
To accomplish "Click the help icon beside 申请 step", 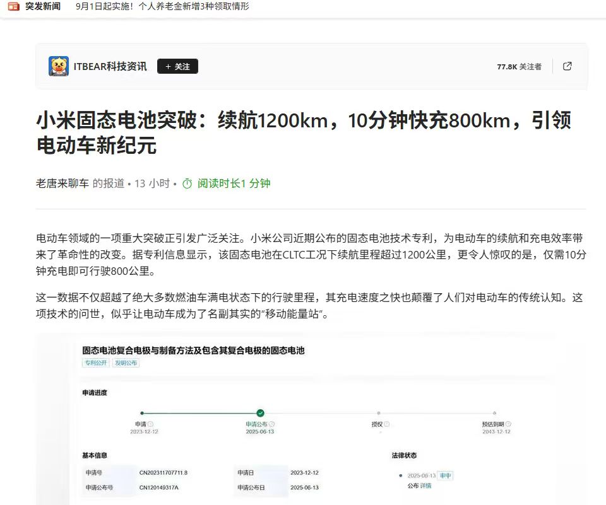I will [x=151, y=424].
